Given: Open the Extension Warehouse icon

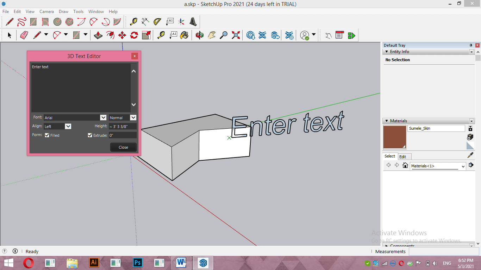Looking at the screenshot, I should point(262,35).
